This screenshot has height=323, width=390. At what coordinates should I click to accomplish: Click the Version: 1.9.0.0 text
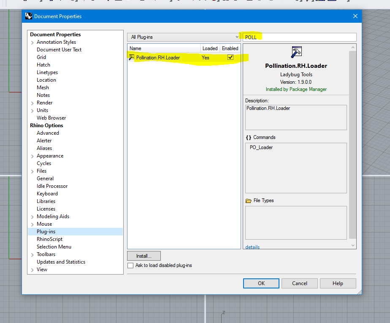(296, 82)
